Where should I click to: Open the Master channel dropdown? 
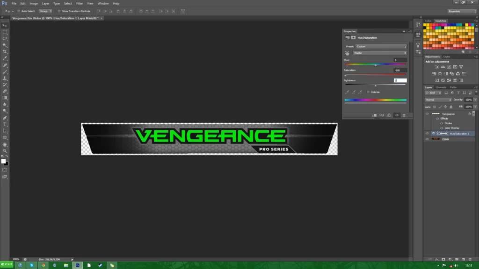pyautogui.click(x=380, y=53)
